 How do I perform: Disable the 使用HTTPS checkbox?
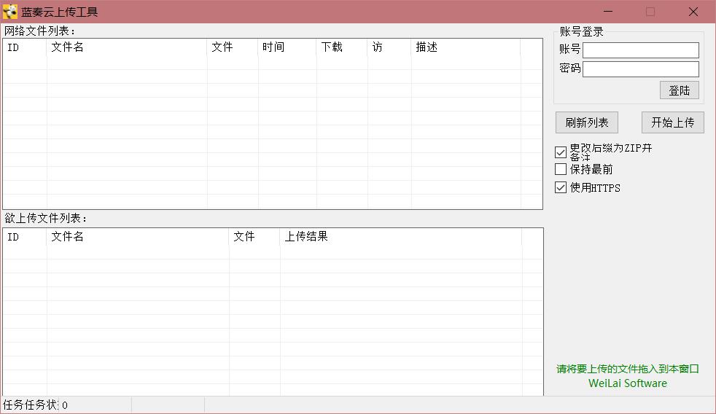tap(561, 187)
